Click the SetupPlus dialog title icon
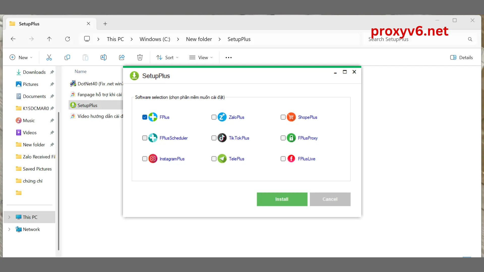The width and height of the screenshot is (484, 272). (134, 76)
